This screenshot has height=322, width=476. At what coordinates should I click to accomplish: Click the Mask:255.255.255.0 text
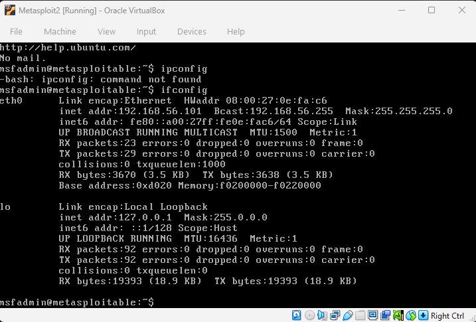coord(399,111)
